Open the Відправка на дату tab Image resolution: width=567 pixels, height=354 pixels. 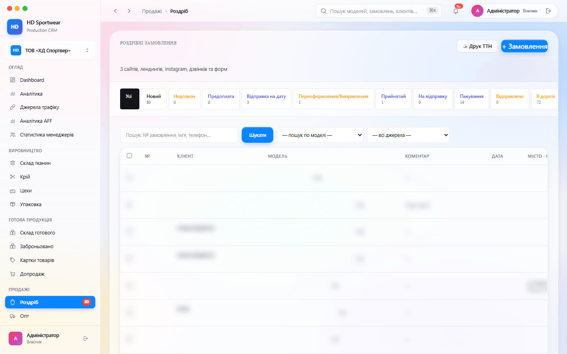(266, 99)
